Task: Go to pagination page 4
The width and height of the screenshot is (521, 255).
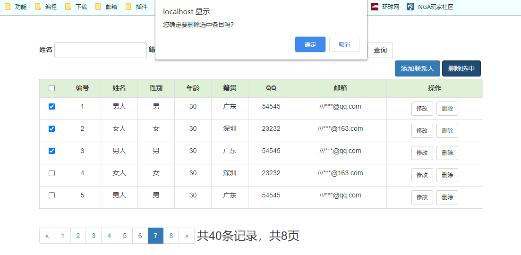Action: click(109, 236)
